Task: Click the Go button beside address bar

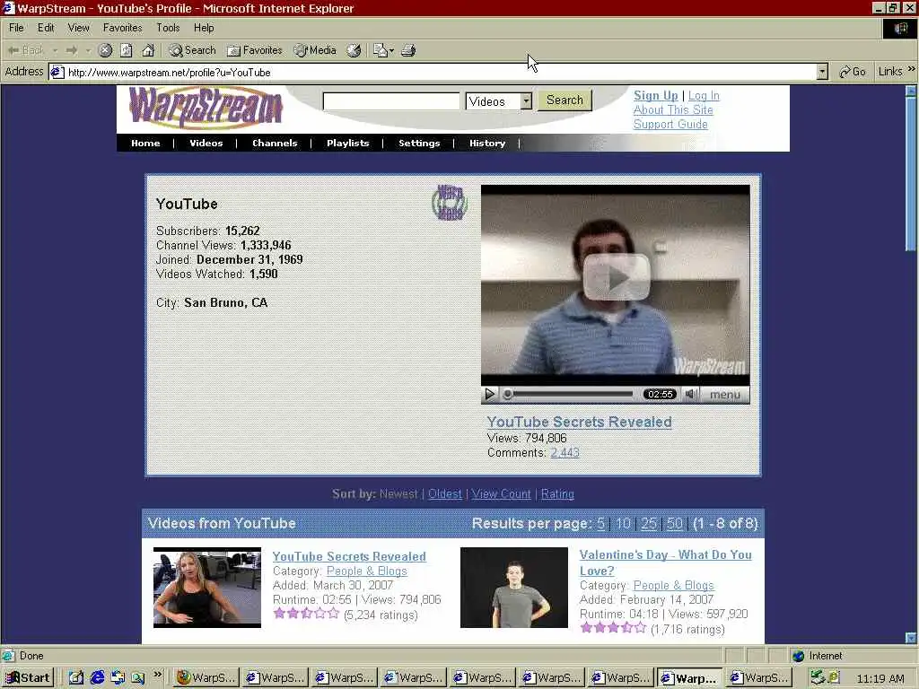Action: pyautogui.click(x=853, y=72)
